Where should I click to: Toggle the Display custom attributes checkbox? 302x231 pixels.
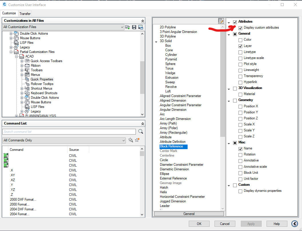click(x=241, y=27)
